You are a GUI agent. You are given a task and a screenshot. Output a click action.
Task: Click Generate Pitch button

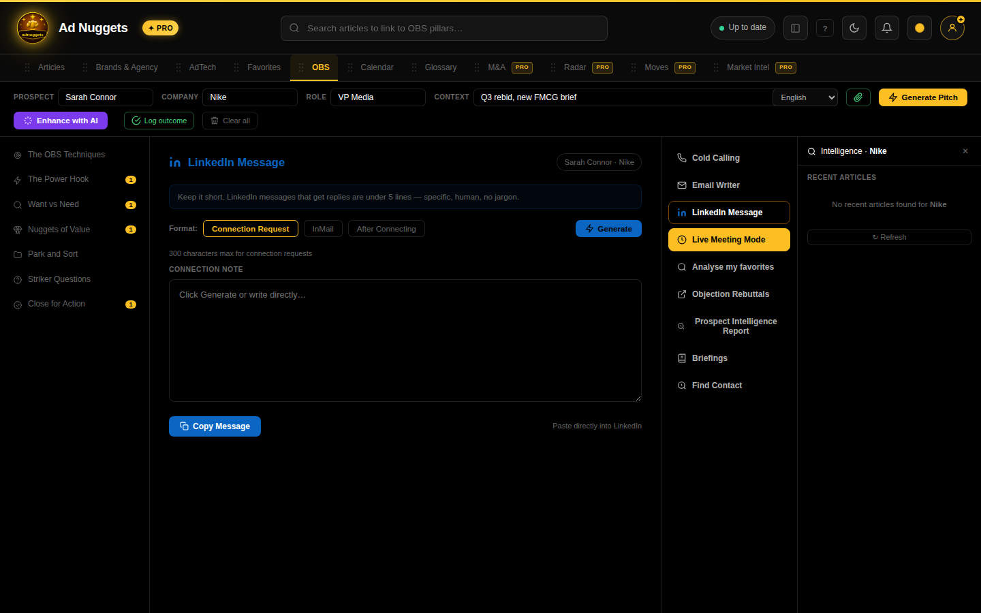tap(923, 97)
